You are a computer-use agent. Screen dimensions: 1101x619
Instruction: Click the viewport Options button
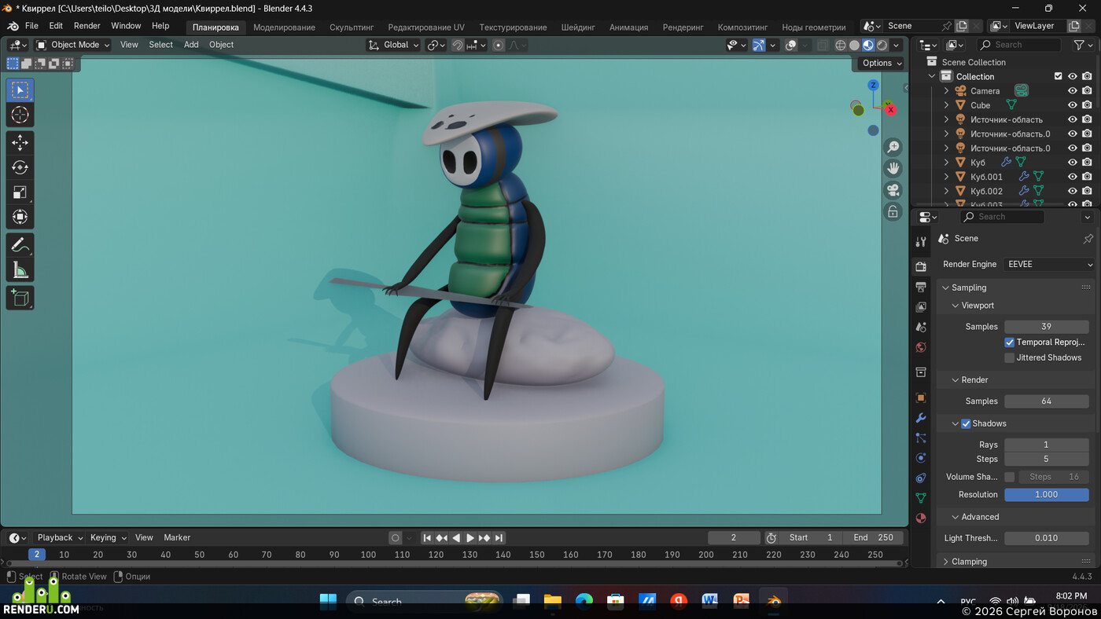coord(881,63)
